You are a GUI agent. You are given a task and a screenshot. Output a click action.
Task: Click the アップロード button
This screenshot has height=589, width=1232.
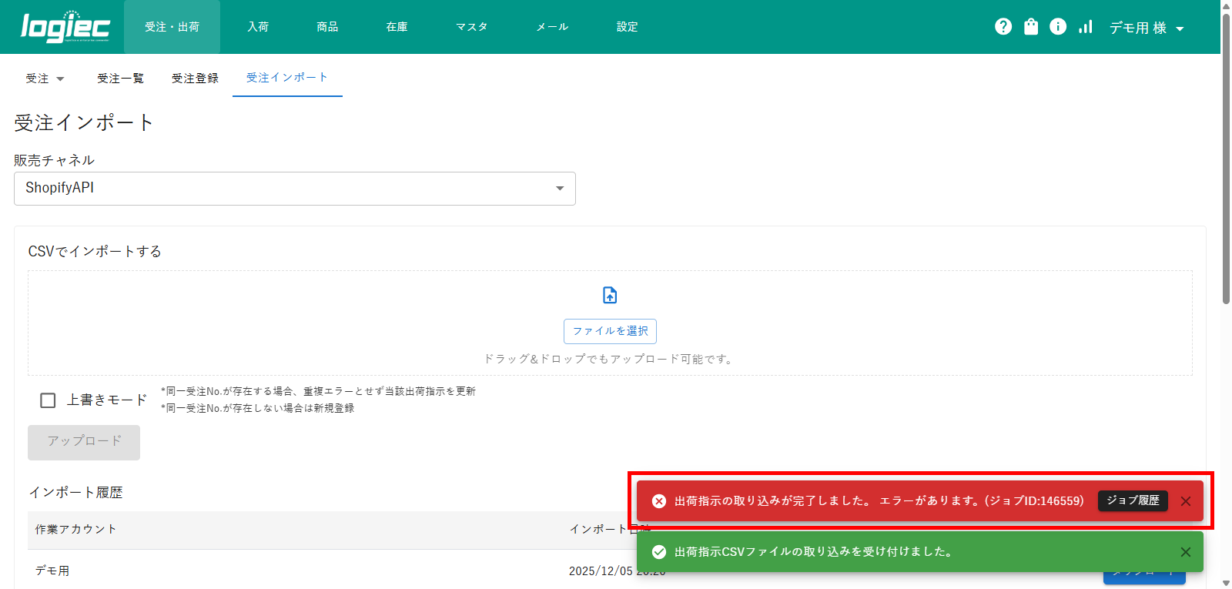pos(84,442)
